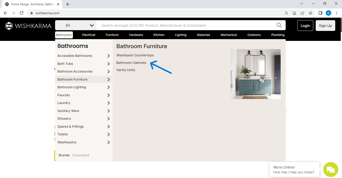Screen dimensions: 342x178
Task: Reload the page with the refresh icon
Action: tap(22, 13)
